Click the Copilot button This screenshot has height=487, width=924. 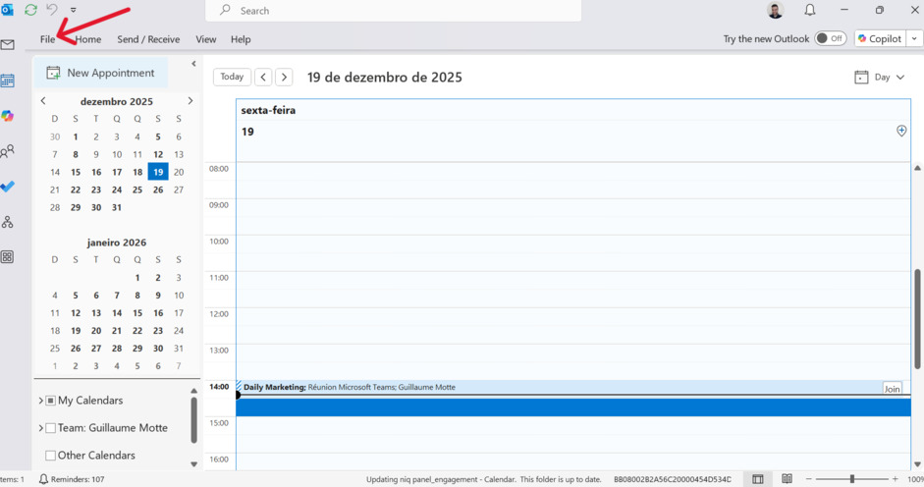(x=880, y=39)
